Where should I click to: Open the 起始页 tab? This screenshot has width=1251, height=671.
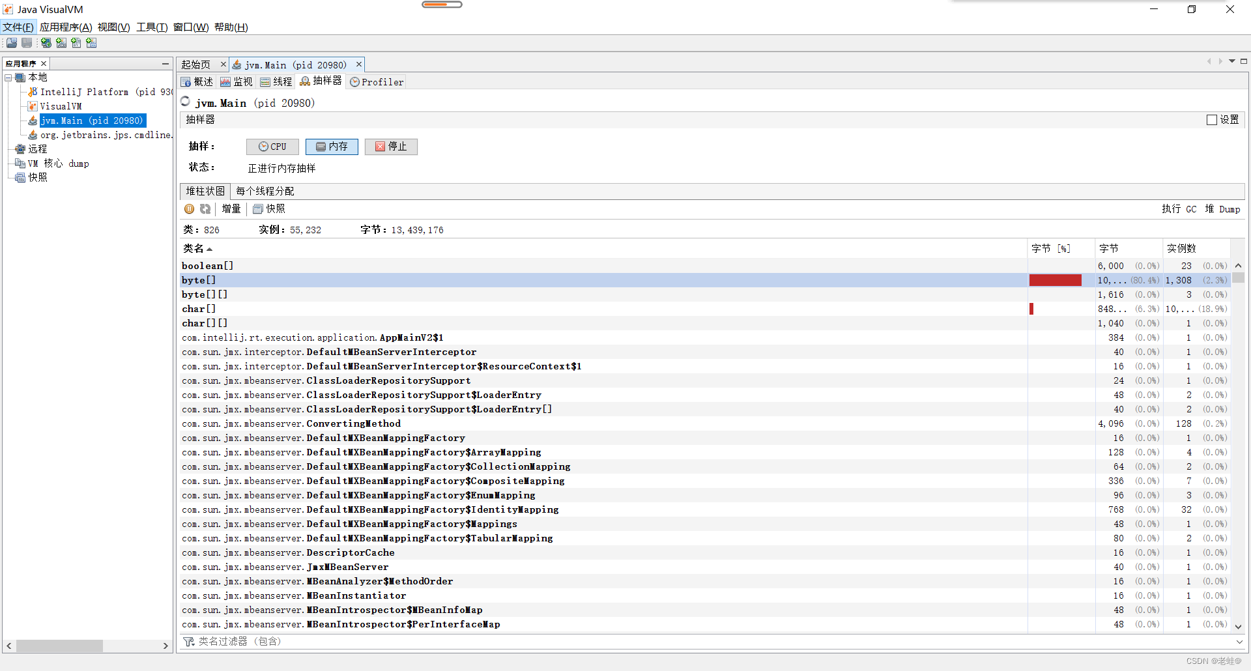195,64
